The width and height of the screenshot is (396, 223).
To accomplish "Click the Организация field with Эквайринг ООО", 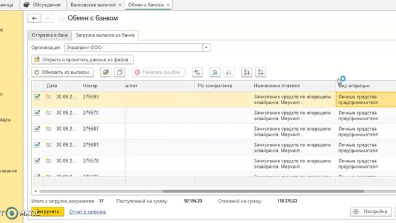I will (134, 48).
